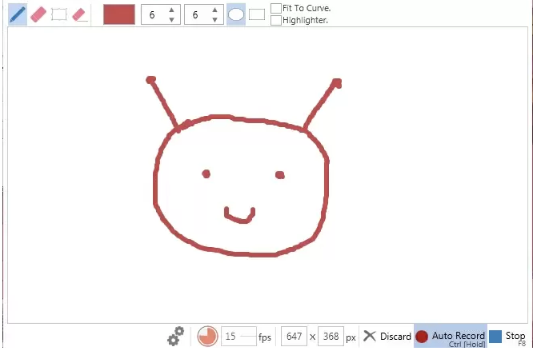Select the stroke Eraser tool
Screen dimensions: 533x351
coord(38,14)
